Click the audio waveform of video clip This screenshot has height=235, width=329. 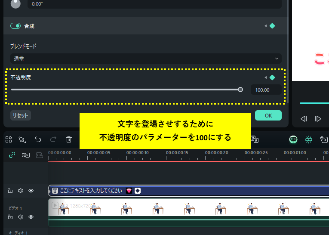coord(189,221)
